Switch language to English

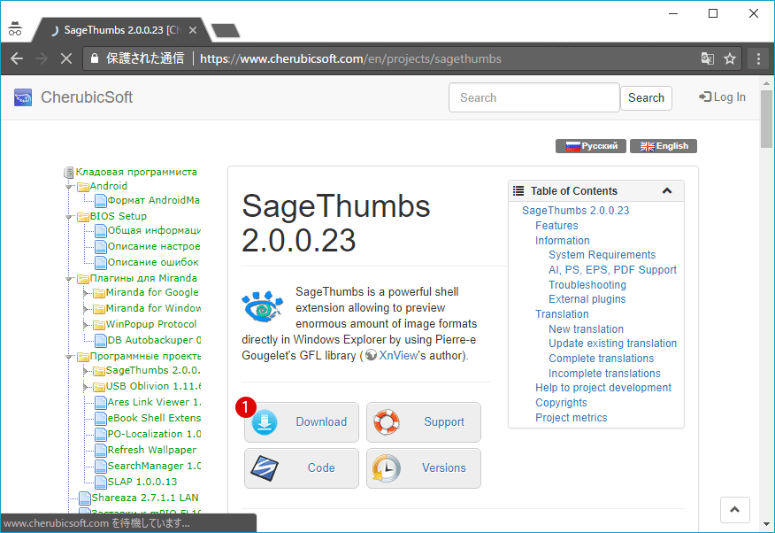point(664,146)
